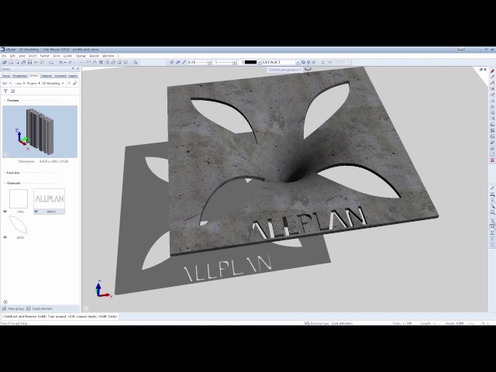Open the pen thickness 0.25 dropdown
The image size is (496, 372).
click(209, 63)
